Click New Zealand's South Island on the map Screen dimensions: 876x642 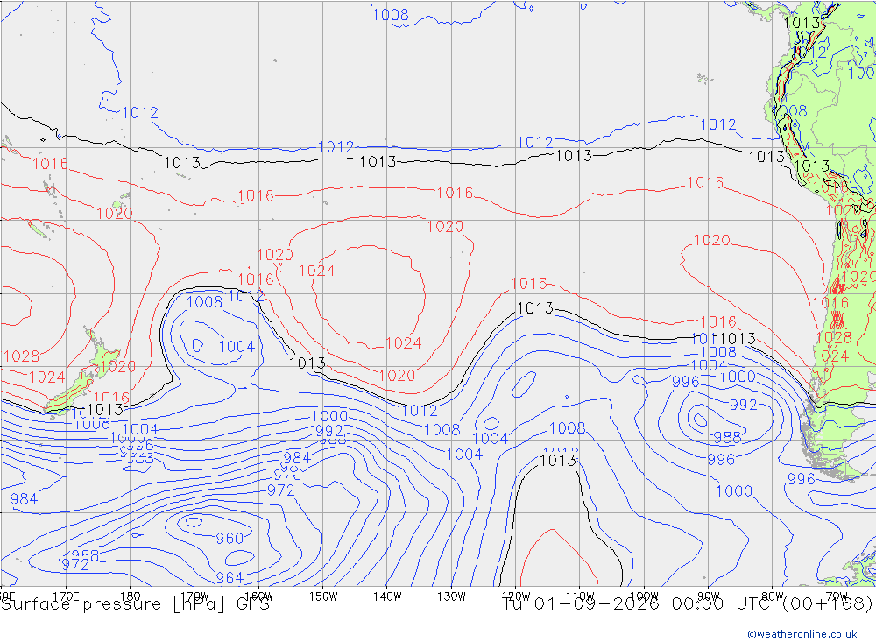pos(68,392)
